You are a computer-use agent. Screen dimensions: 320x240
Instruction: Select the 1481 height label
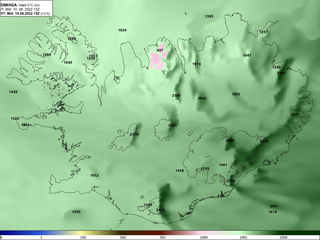point(223,165)
